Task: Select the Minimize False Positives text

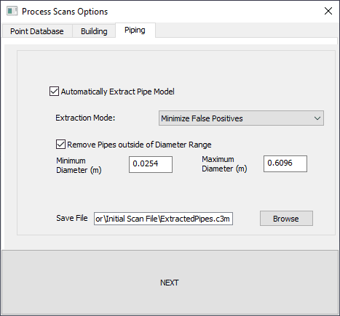Action: click(202, 118)
